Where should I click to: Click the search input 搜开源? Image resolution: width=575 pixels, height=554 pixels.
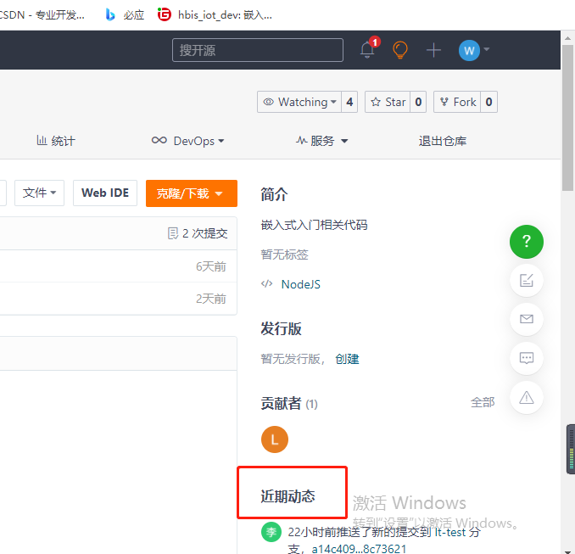coord(258,50)
